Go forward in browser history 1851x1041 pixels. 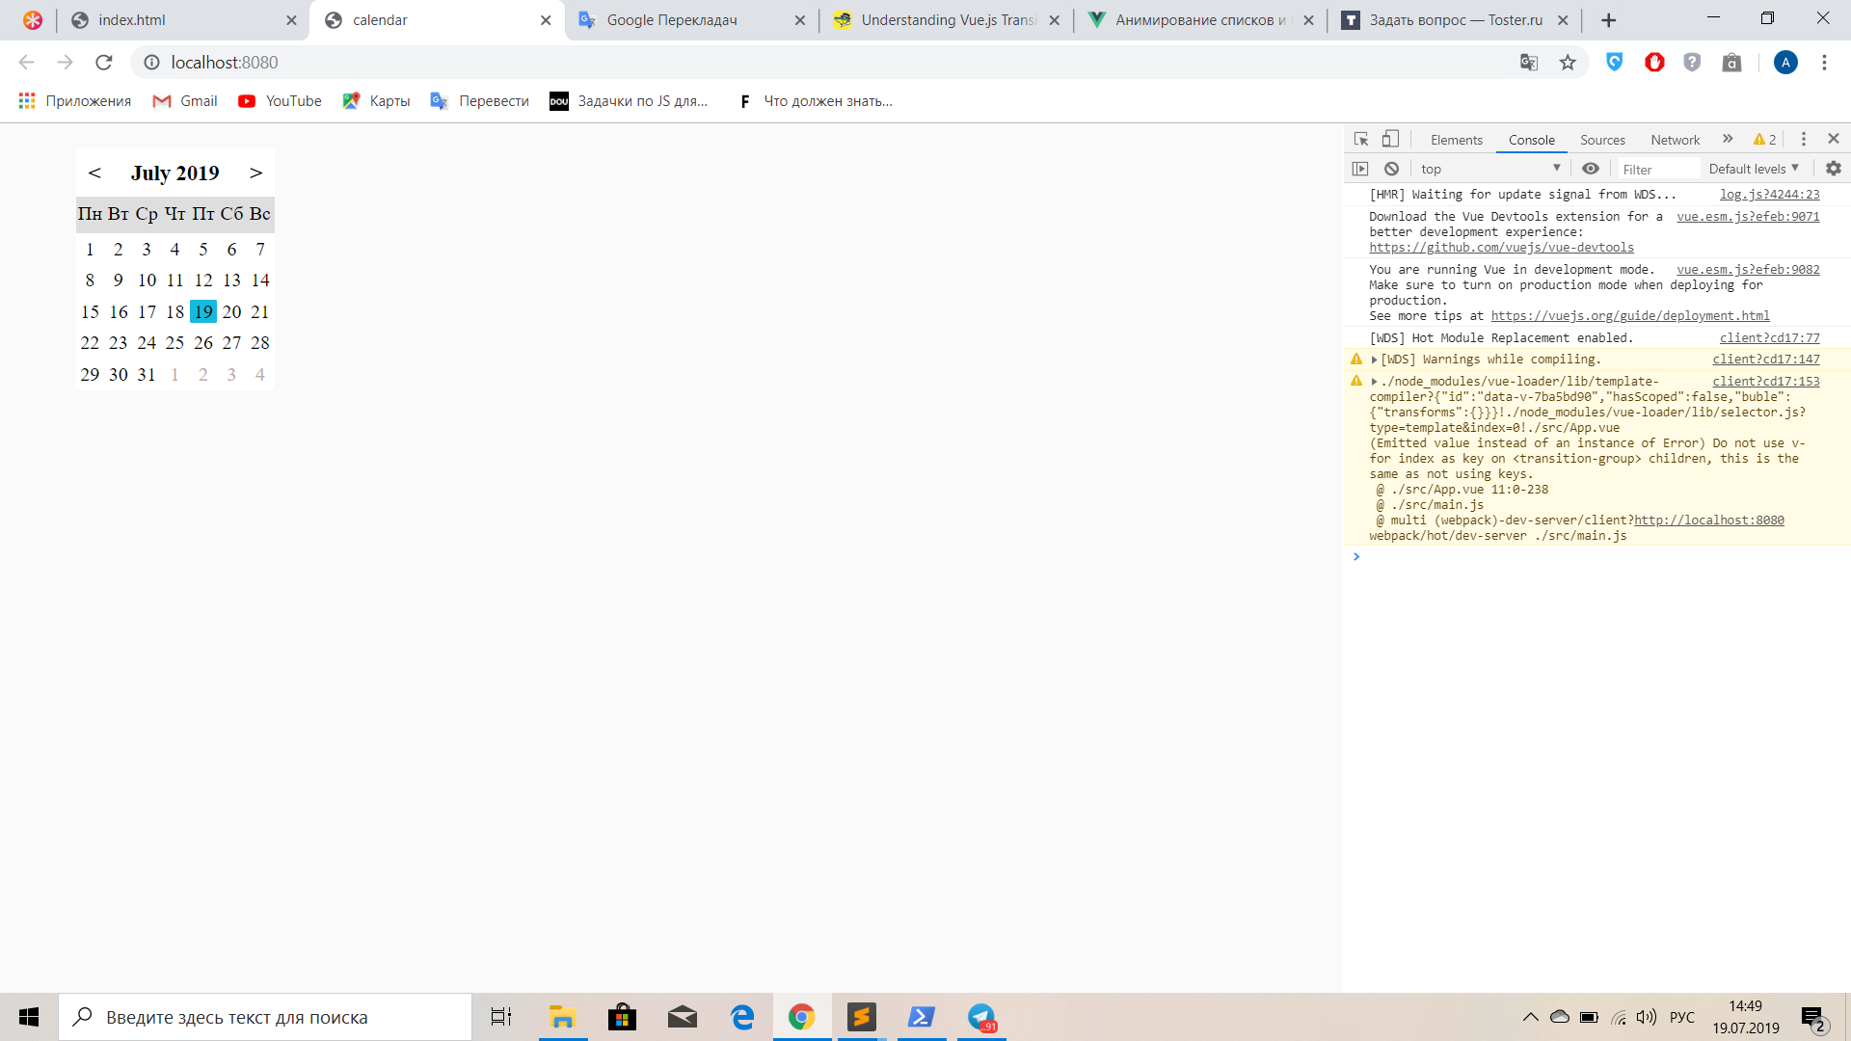click(65, 63)
